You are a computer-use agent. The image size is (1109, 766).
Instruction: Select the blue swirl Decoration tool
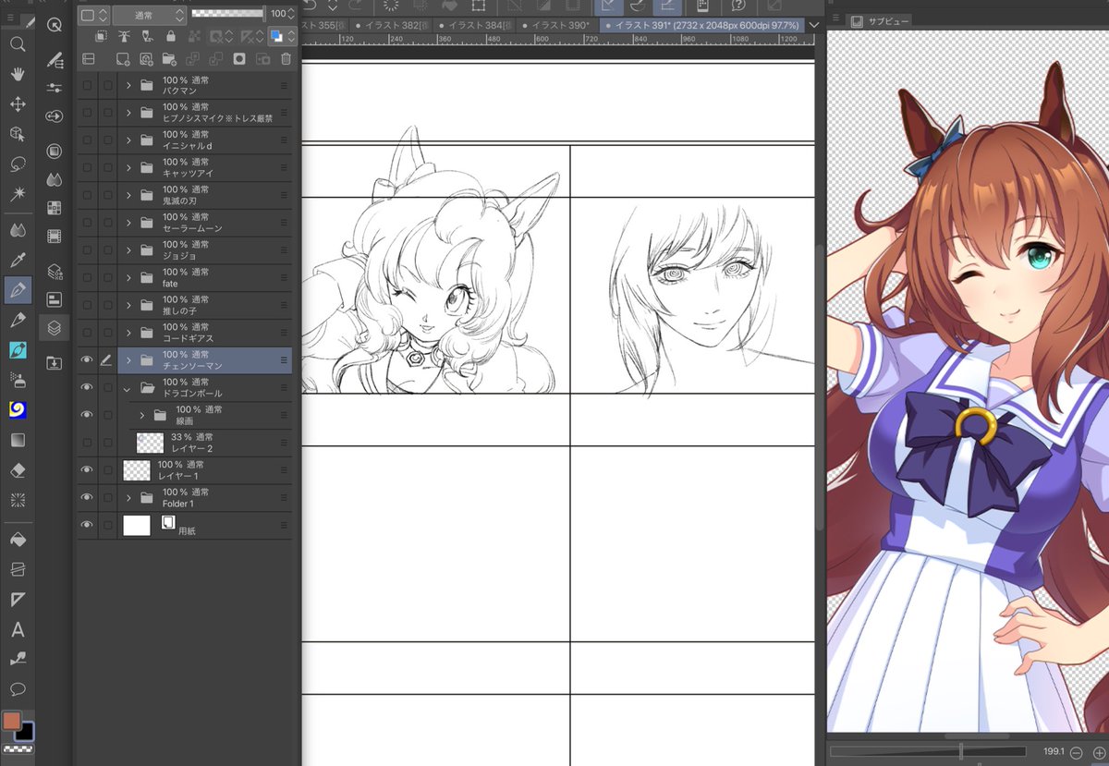pyautogui.click(x=18, y=409)
